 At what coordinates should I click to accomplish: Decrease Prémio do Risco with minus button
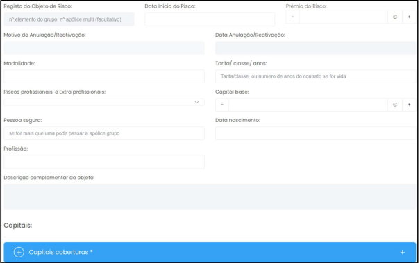[292, 17]
